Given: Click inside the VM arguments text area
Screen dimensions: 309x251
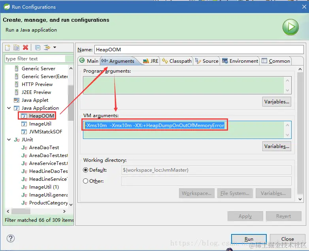Looking at the screenshot, I should pyautogui.click(x=183, y=130).
